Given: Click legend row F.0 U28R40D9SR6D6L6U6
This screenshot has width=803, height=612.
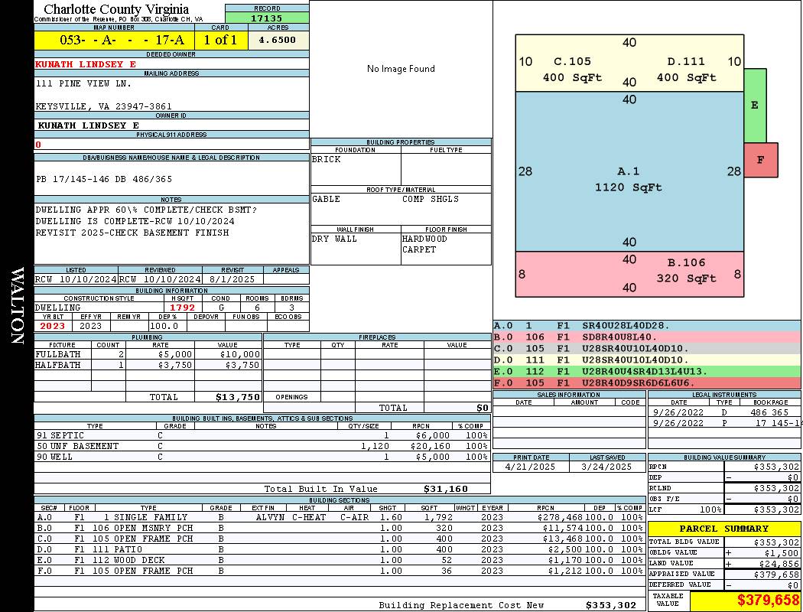Looking at the screenshot, I should point(647,382).
